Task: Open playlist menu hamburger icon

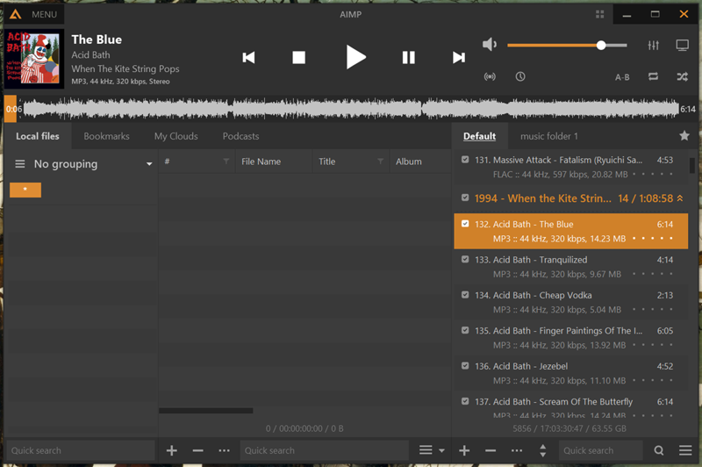Action: tap(685, 450)
